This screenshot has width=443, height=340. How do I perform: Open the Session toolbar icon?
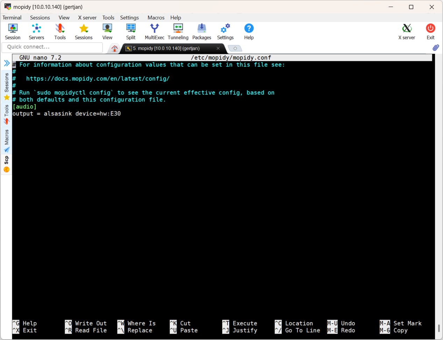[13, 31]
